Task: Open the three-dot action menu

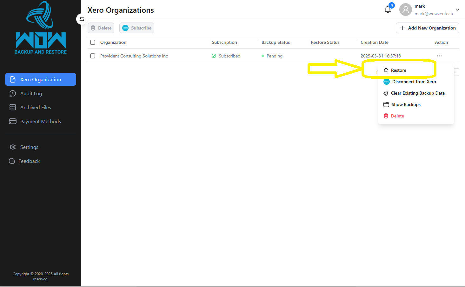Action: click(439, 56)
